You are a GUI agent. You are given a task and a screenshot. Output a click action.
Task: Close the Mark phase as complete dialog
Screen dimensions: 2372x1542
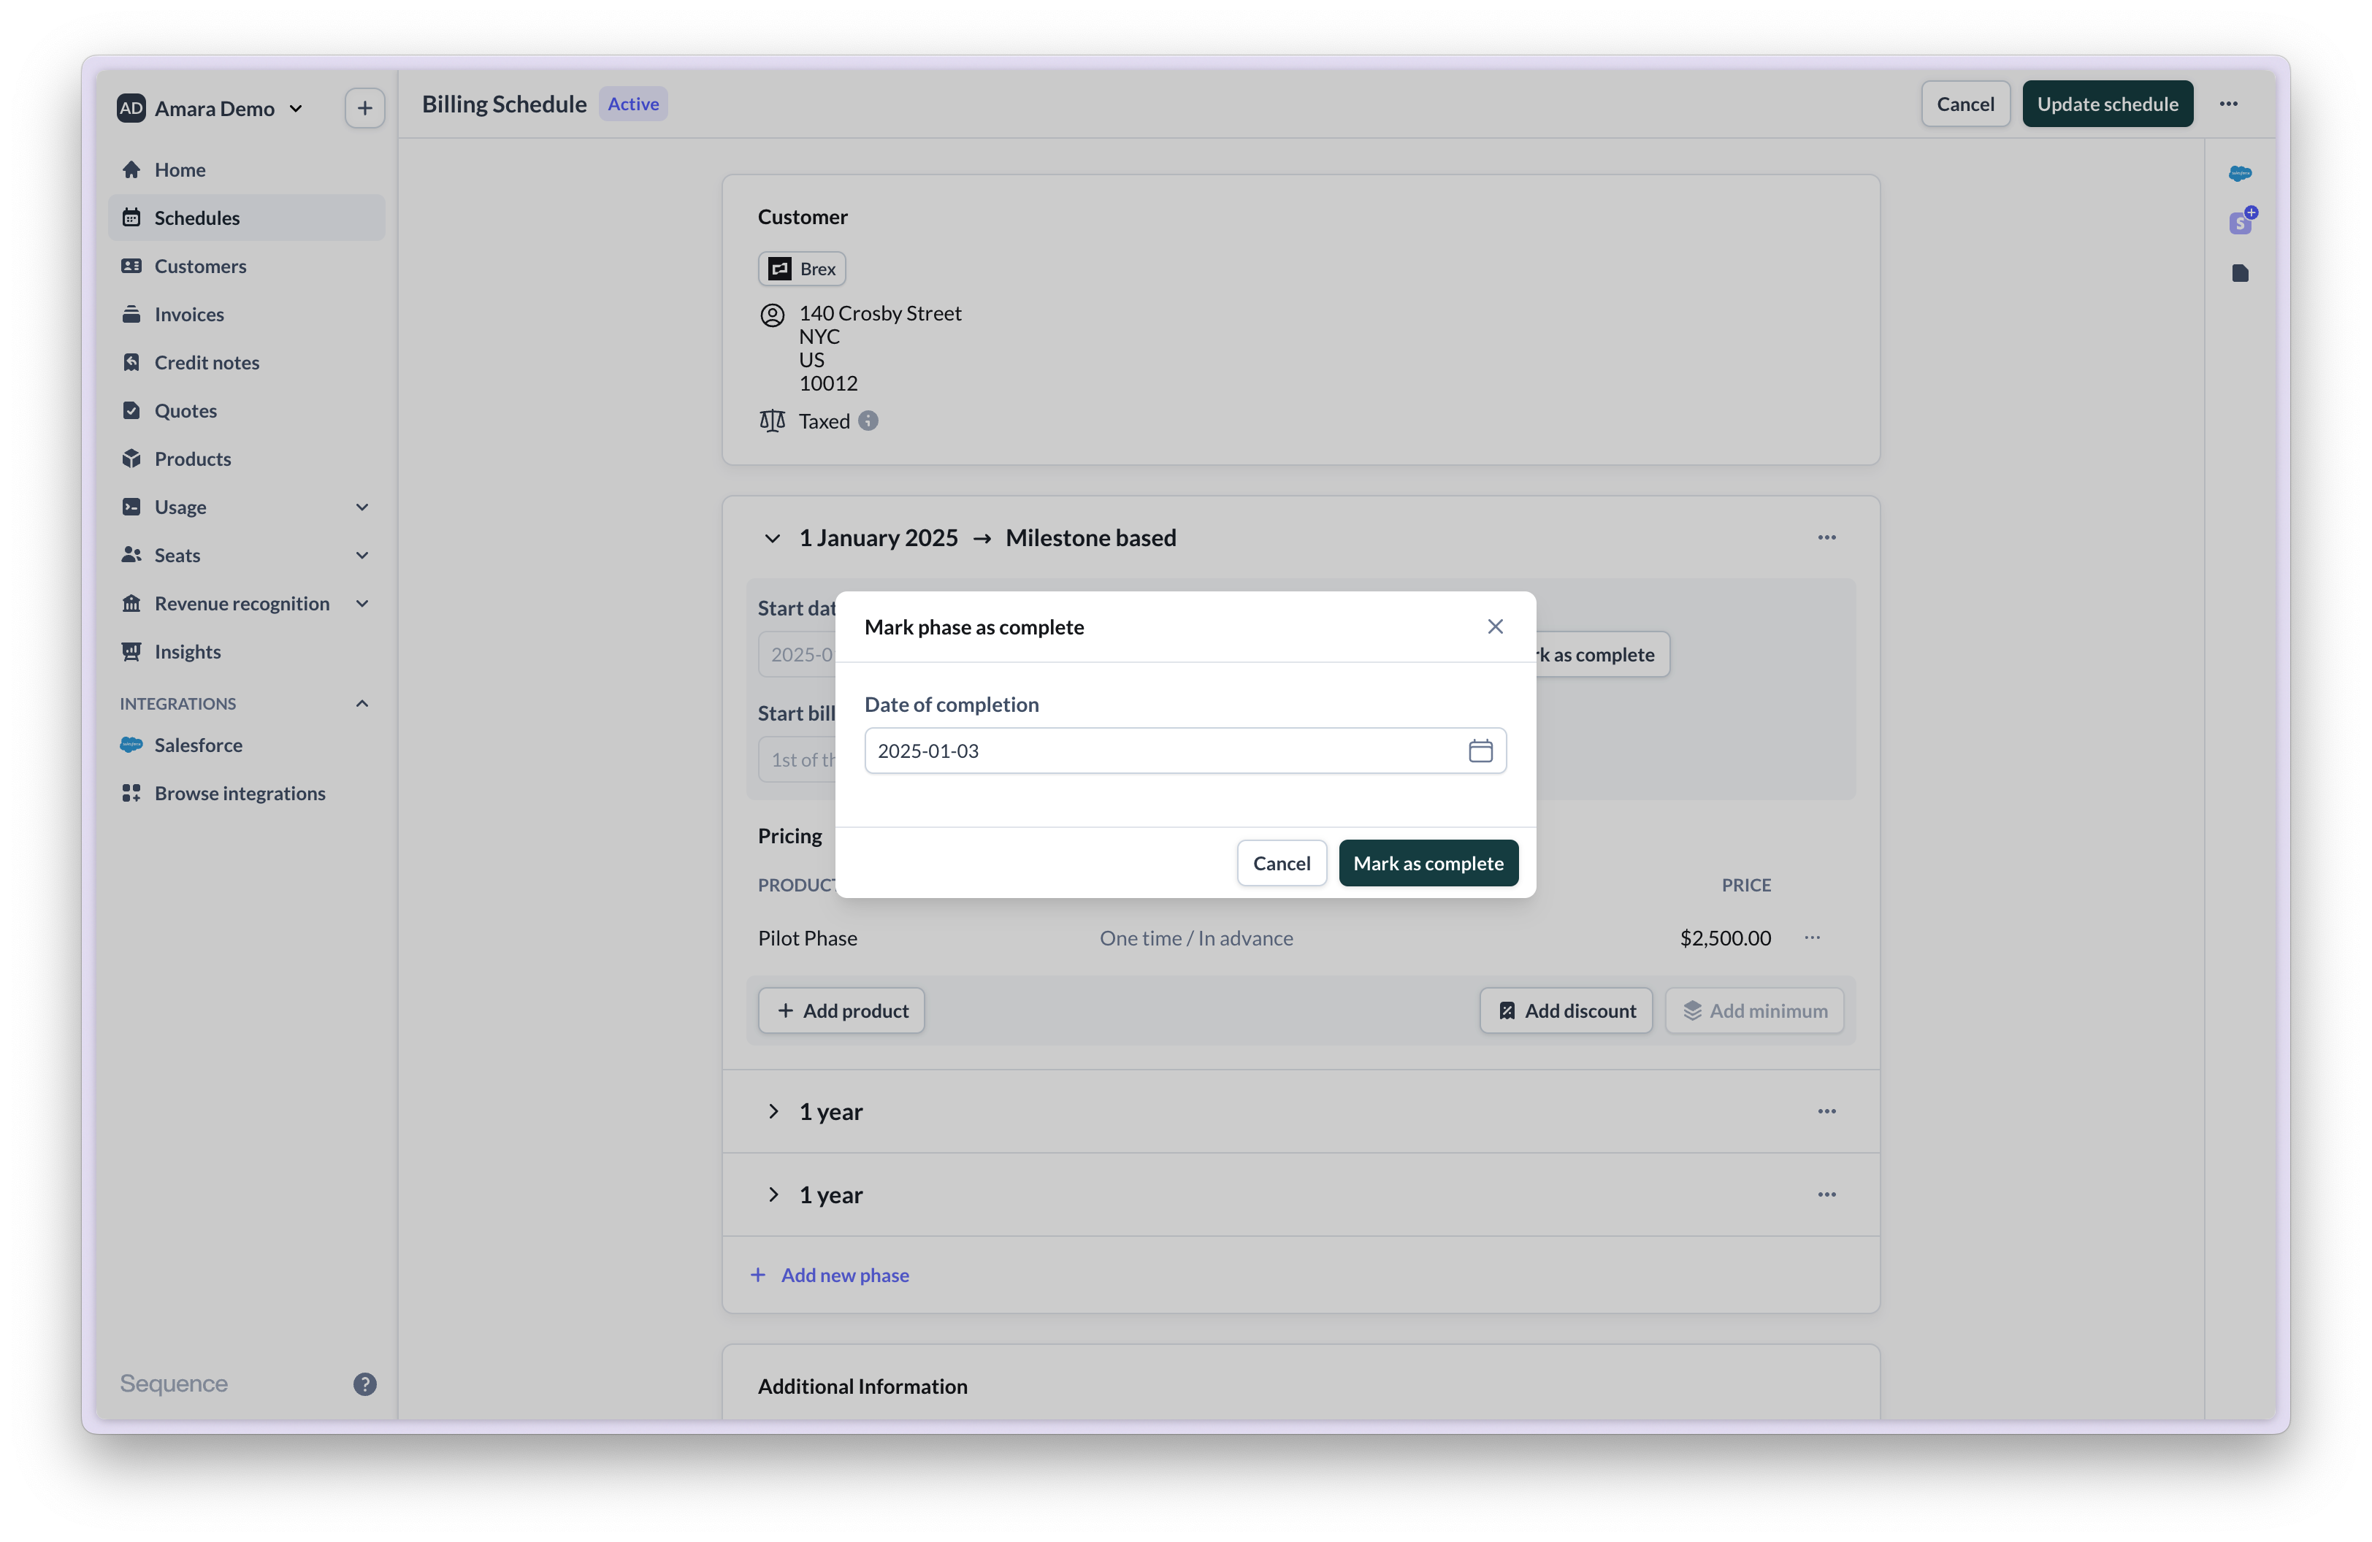click(1495, 626)
